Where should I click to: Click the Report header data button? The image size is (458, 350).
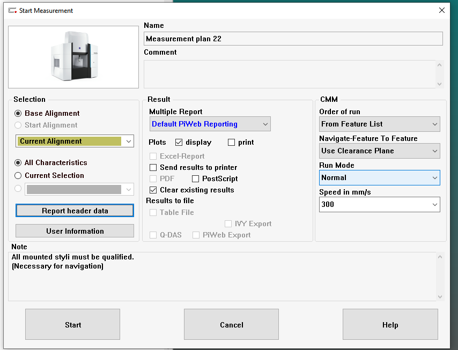click(75, 211)
